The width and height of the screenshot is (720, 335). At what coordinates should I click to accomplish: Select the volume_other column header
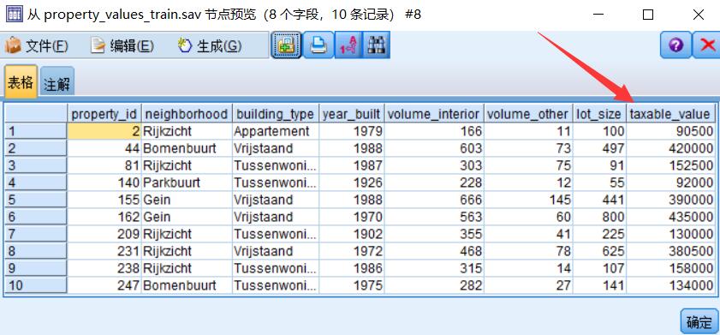pos(527,113)
